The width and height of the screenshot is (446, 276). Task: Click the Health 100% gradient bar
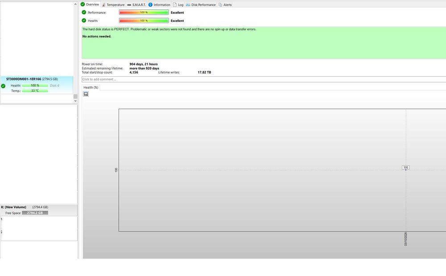(144, 21)
